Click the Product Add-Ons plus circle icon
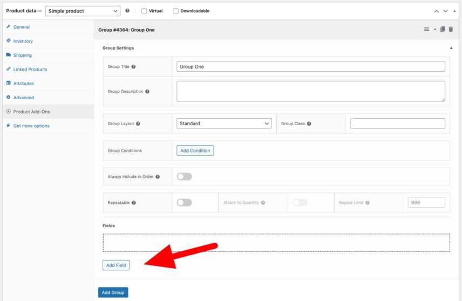This screenshot has height=301, width=462. pyautogui.click(x=8, y=111)
